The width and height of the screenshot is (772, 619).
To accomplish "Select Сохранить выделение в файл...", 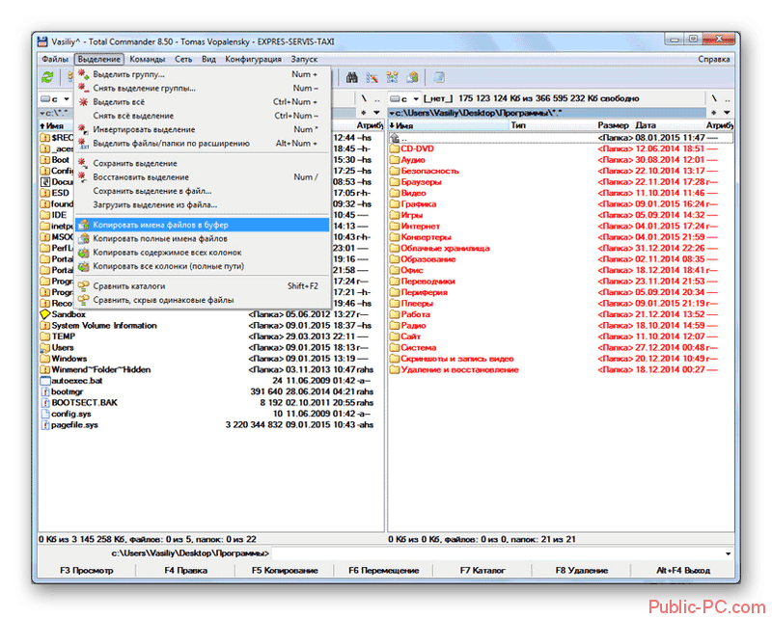I will 203,191.
